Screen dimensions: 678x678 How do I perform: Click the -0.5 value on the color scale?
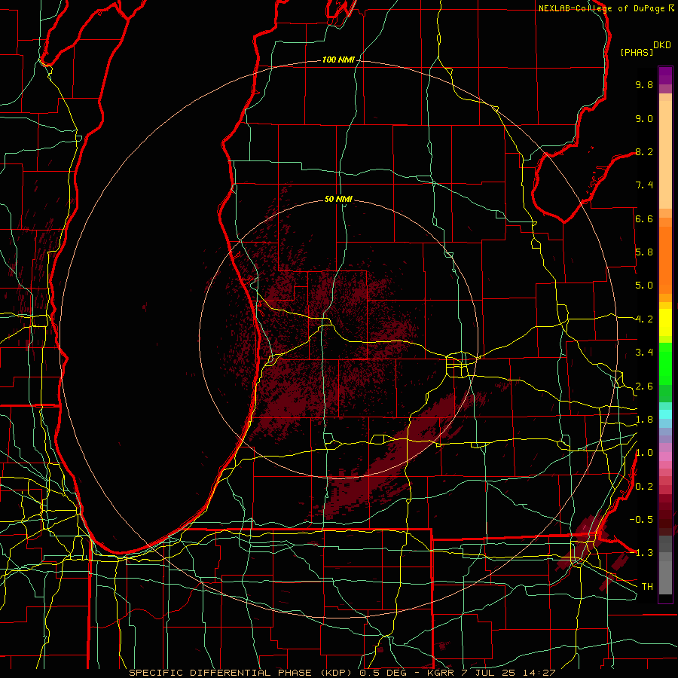click(642, 520)
